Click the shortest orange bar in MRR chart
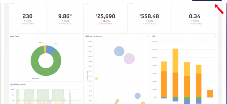 (210, 94)
